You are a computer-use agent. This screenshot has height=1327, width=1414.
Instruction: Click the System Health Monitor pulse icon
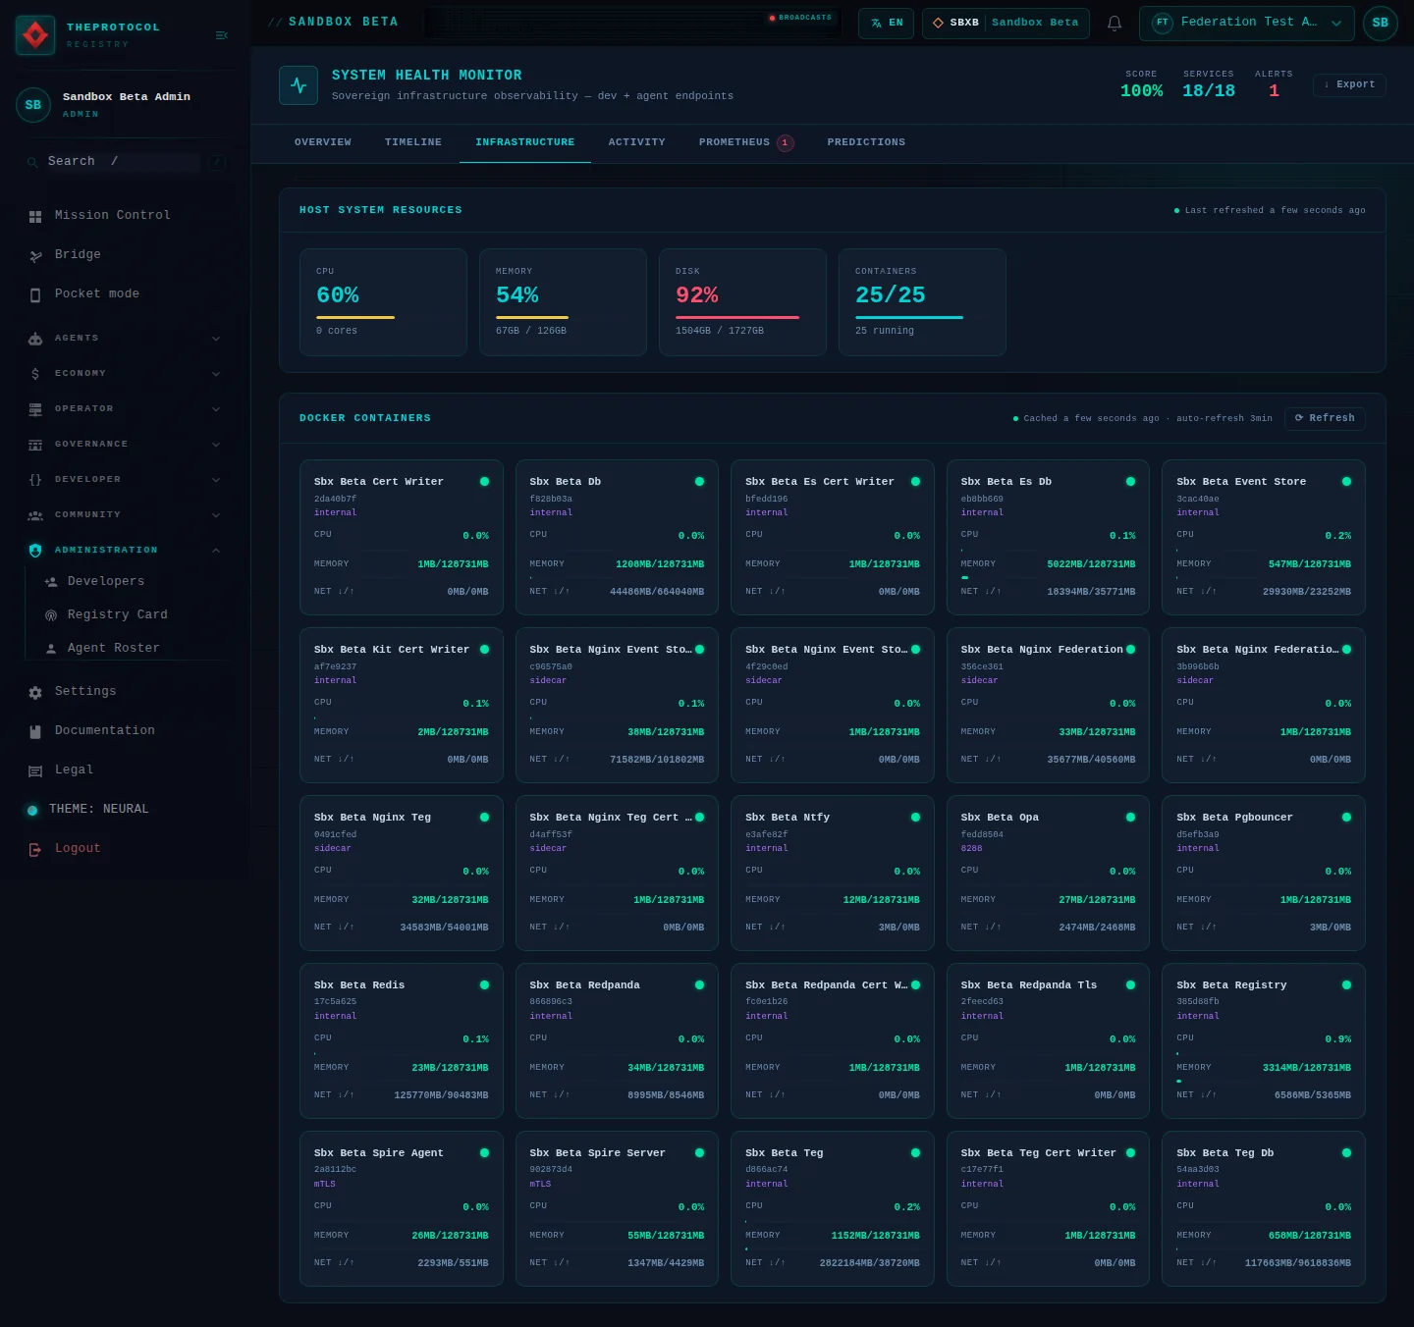pyautogui.click(x=299, y=85)
